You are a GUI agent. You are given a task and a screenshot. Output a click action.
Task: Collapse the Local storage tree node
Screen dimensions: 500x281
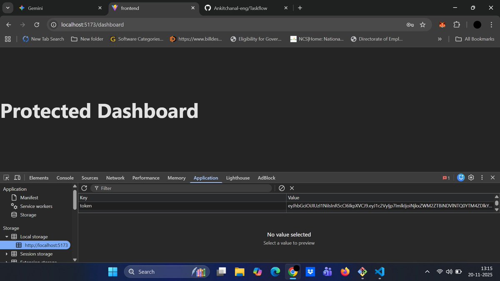tap(7, 236)
